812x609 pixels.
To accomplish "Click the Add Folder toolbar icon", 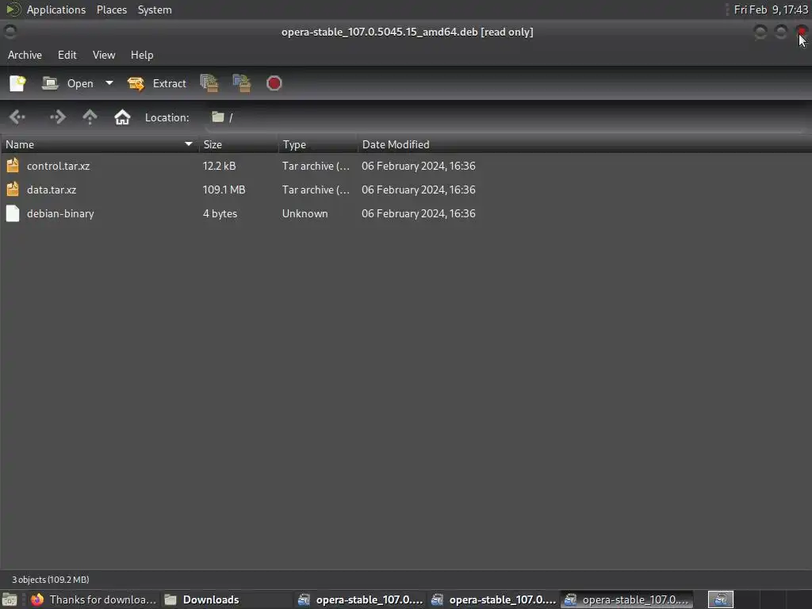I will pos(242,83).
